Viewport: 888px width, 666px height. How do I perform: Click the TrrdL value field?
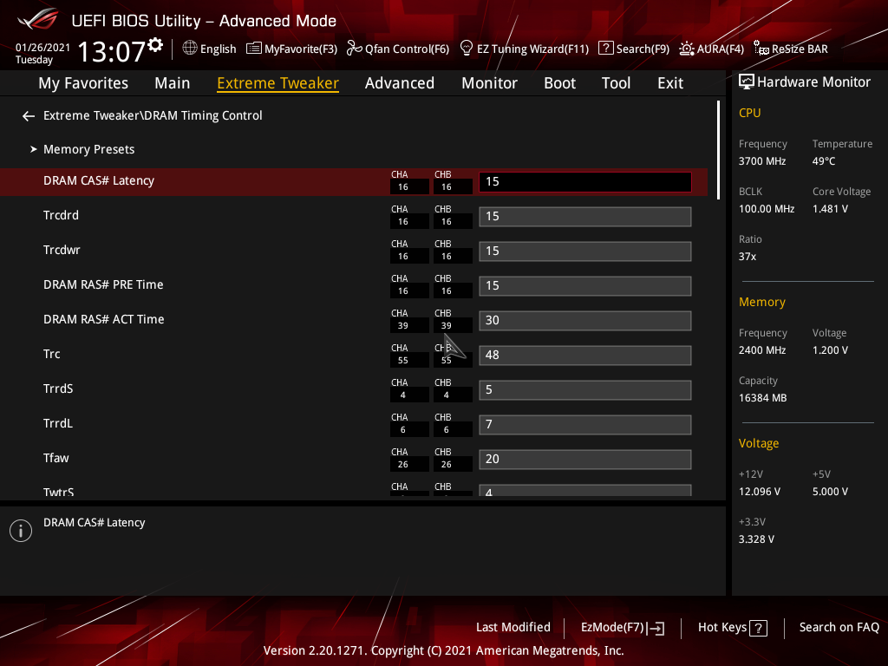[585, 425]
